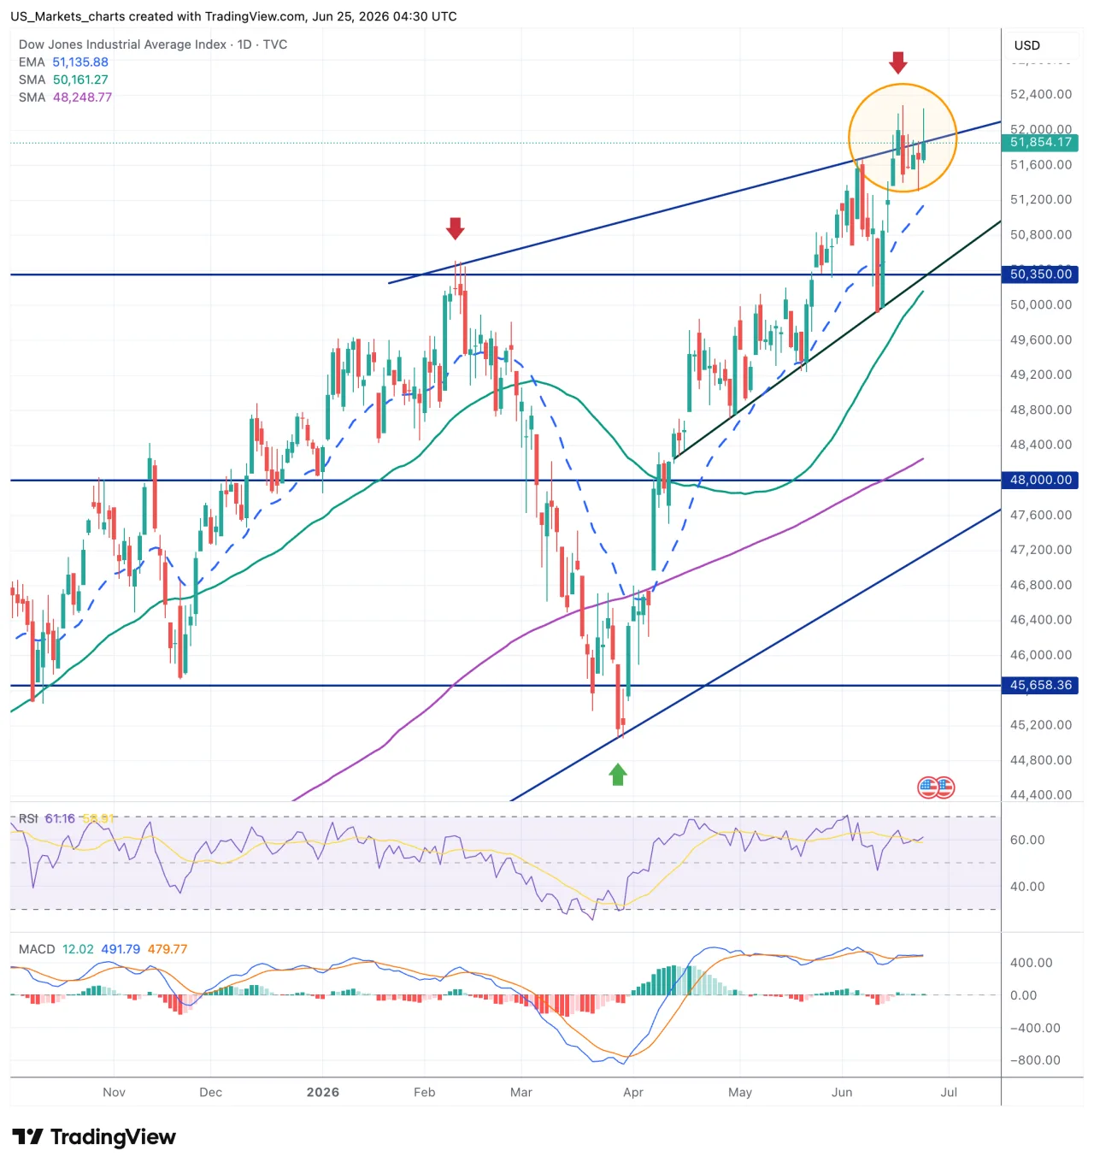Click the Apr label on time axis
The width and height of the screenshot is (1094, 1168).
point(633,1093)
